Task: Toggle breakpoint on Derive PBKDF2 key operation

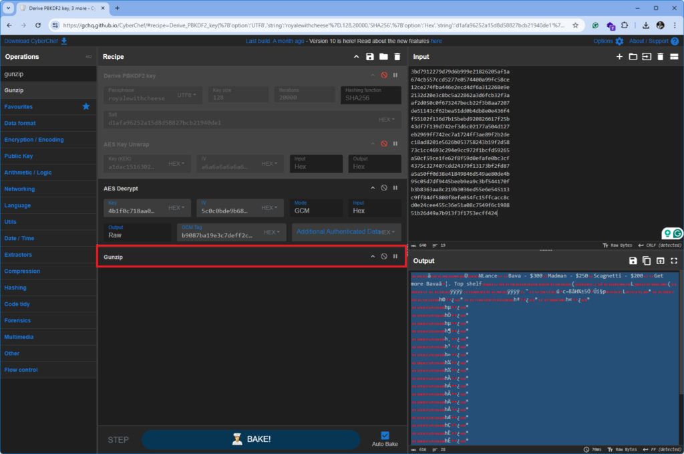Action: (x=395, y=75)
